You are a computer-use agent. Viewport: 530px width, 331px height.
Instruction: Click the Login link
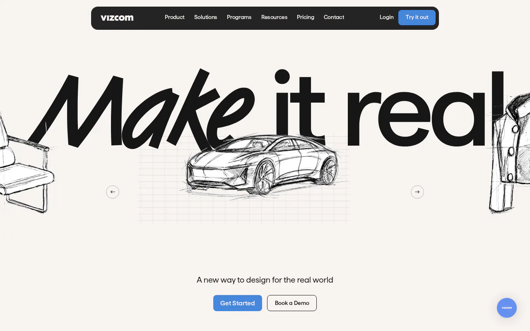[387, 17]
